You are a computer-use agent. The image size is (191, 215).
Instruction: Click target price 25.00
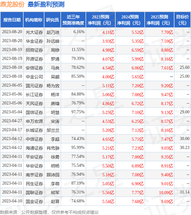(185, 76)
